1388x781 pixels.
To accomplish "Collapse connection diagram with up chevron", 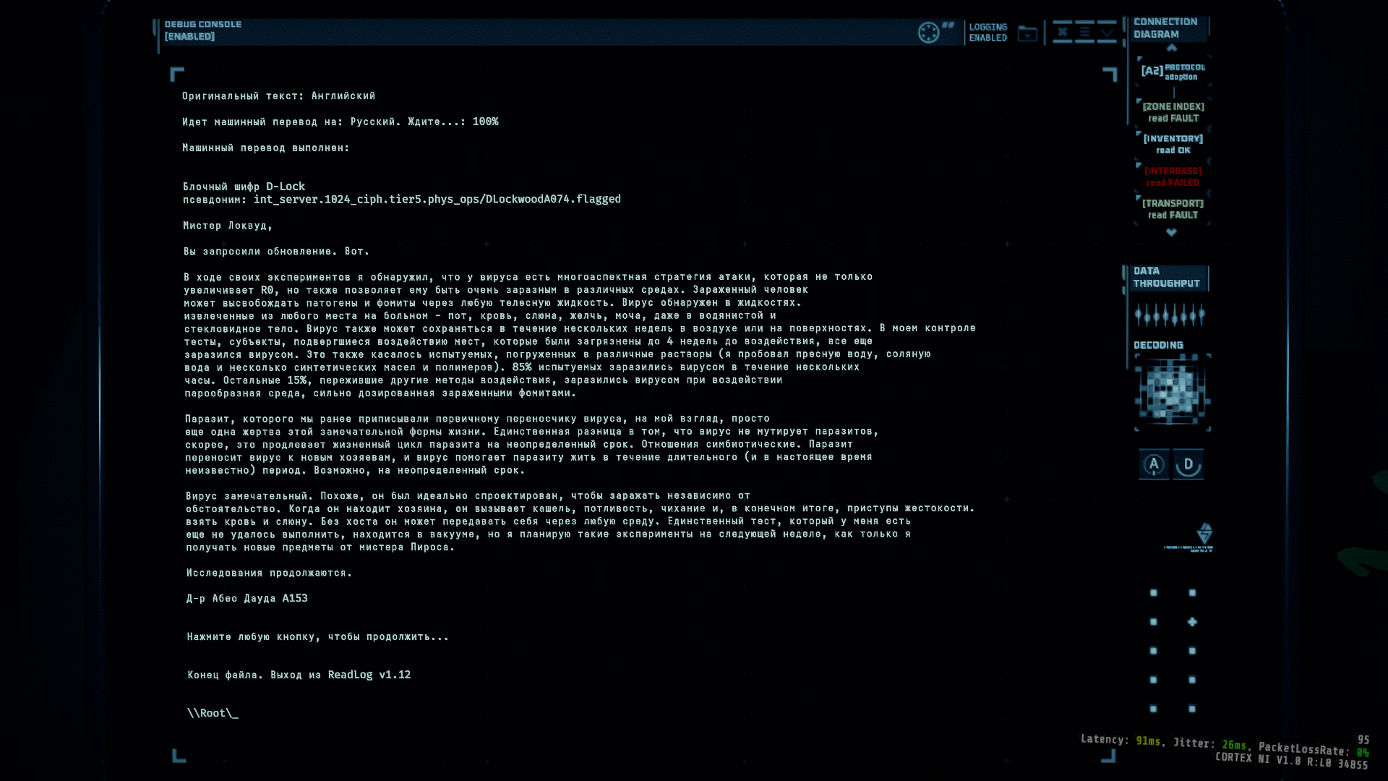I will point(1172,48).
